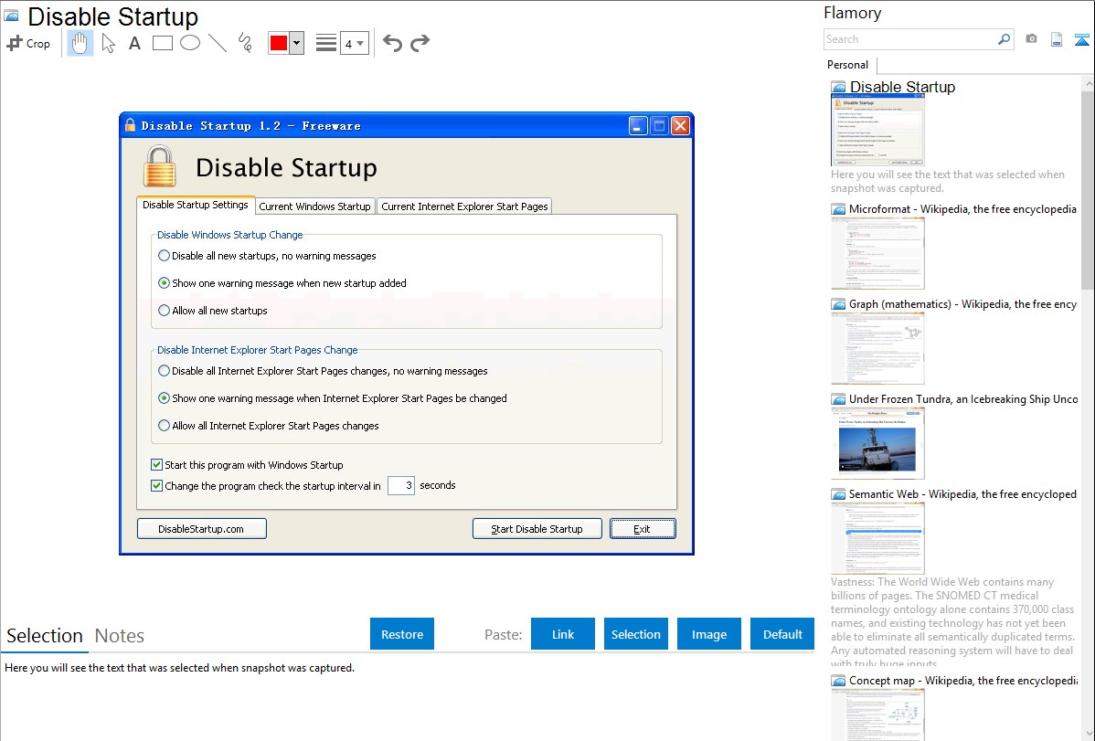The height and width of the screenshot is (741, 1095).
Task: Select the text annotation tool
Action: coord(134,43)
